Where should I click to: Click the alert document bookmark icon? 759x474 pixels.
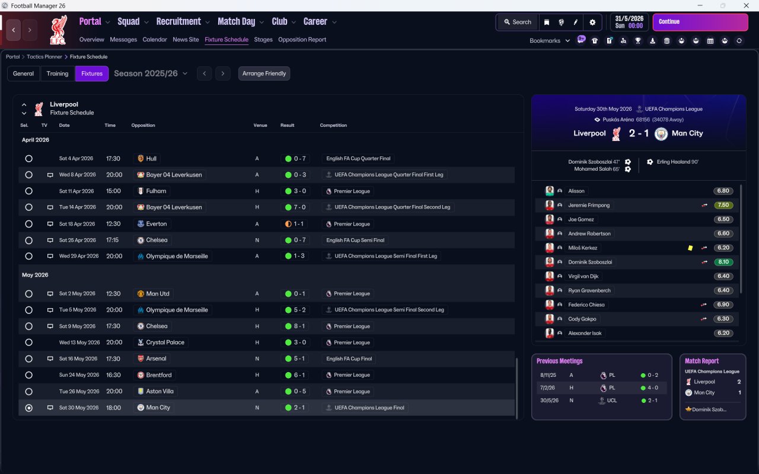tap(609, 41)
